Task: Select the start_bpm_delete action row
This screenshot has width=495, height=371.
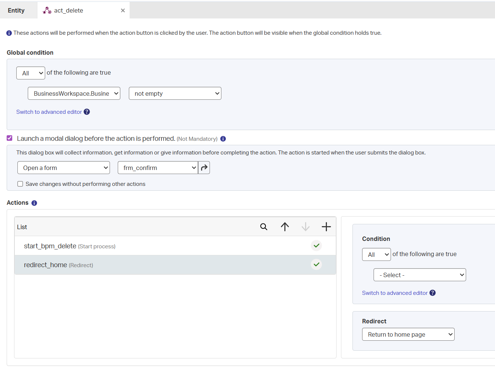Action: (x=175, y=246)
